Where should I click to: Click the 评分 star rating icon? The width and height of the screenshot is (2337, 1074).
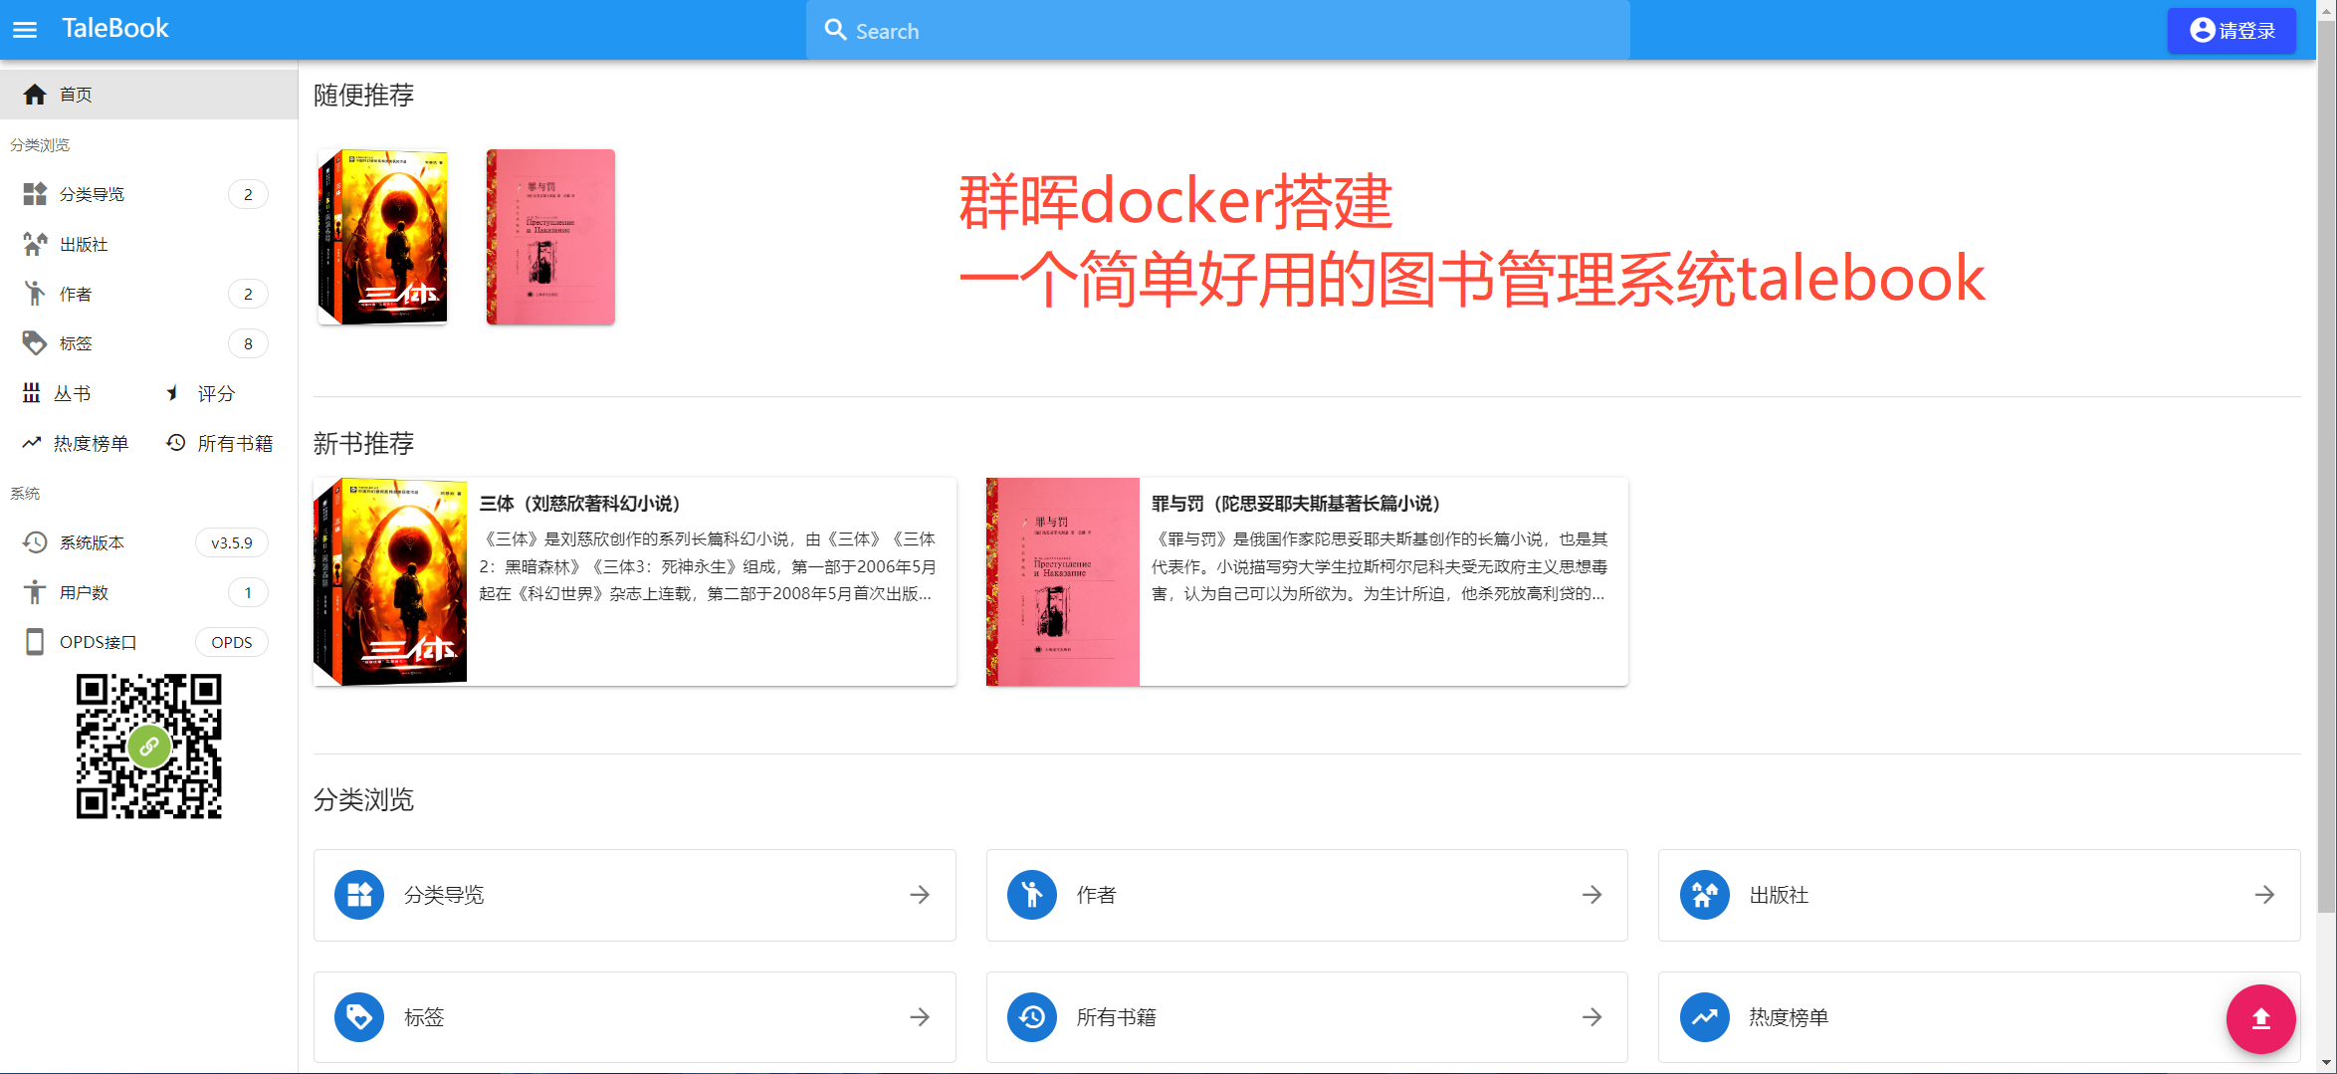pyautogui.click(x=174, y=393)
